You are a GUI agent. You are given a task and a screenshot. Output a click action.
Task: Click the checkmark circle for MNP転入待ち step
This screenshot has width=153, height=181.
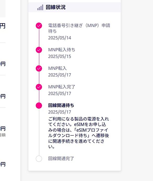[x=39, y=50]
